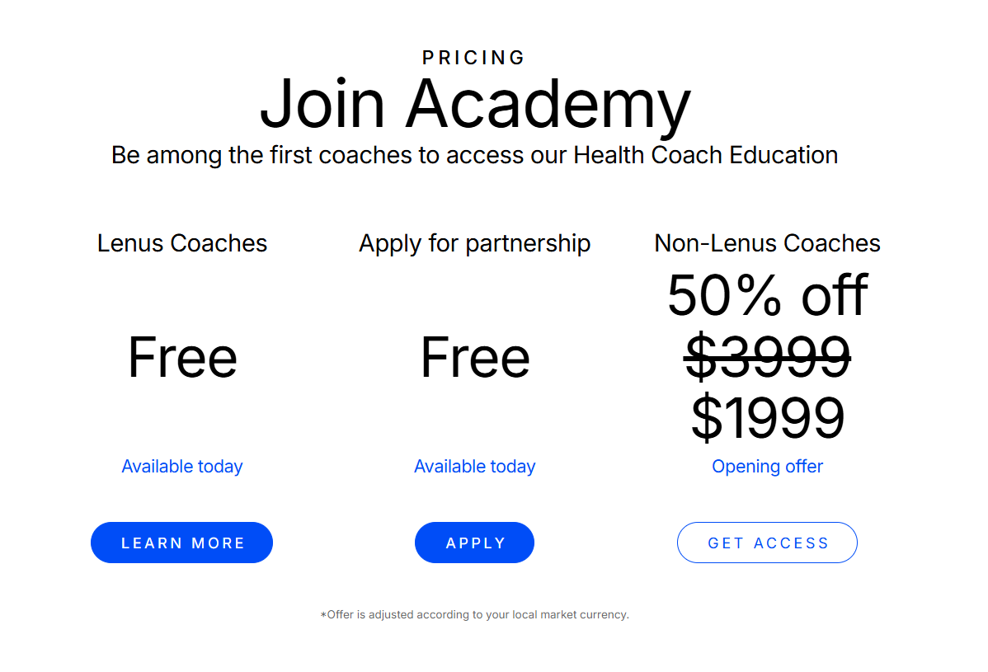Select 'Available today' under Lenus Coaches
The height and width of the screenshot is (672, 988).
182,467
